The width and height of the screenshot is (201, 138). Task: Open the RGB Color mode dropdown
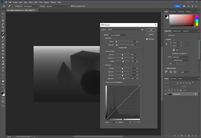[x=181, y=57]
